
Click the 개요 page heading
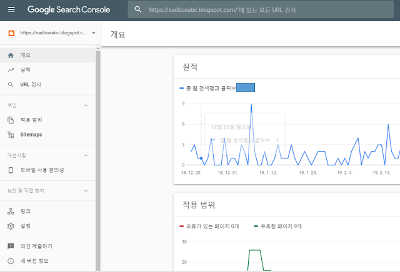tap(118, 34)
